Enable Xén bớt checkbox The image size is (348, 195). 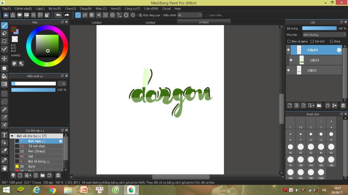[312, 41]
